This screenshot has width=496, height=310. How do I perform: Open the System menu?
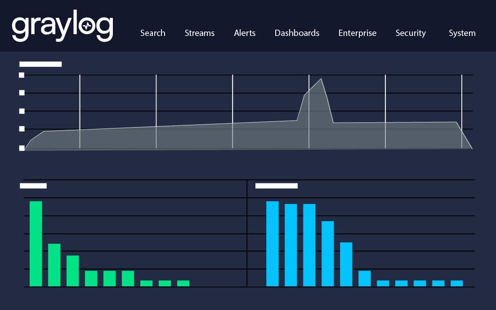(x=462, y=33)
